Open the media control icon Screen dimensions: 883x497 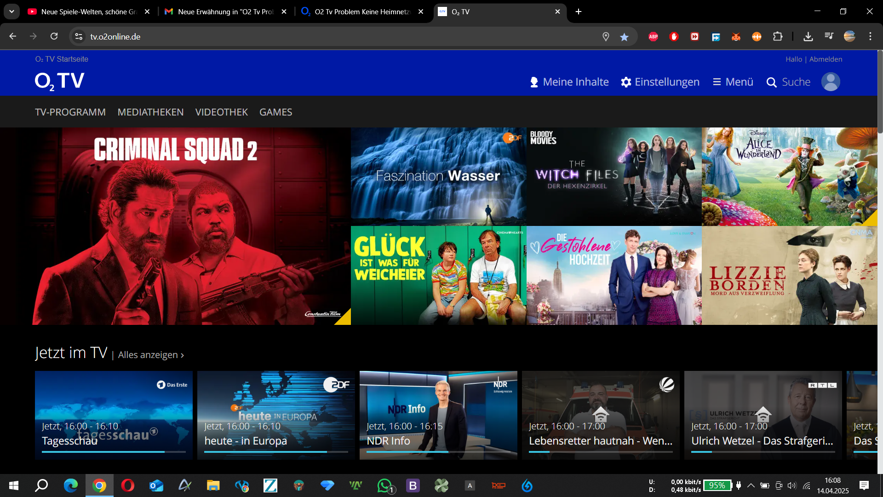coord(829,36)
